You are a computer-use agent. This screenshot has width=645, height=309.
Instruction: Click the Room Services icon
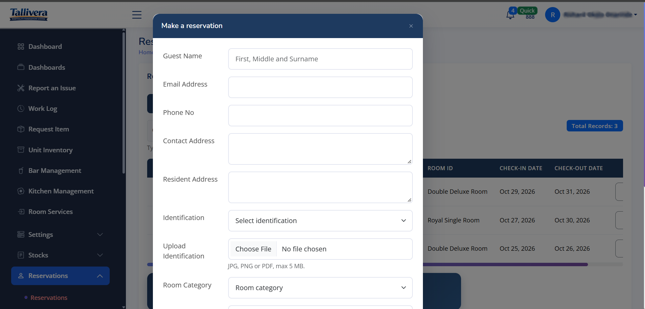pos(21,212)
